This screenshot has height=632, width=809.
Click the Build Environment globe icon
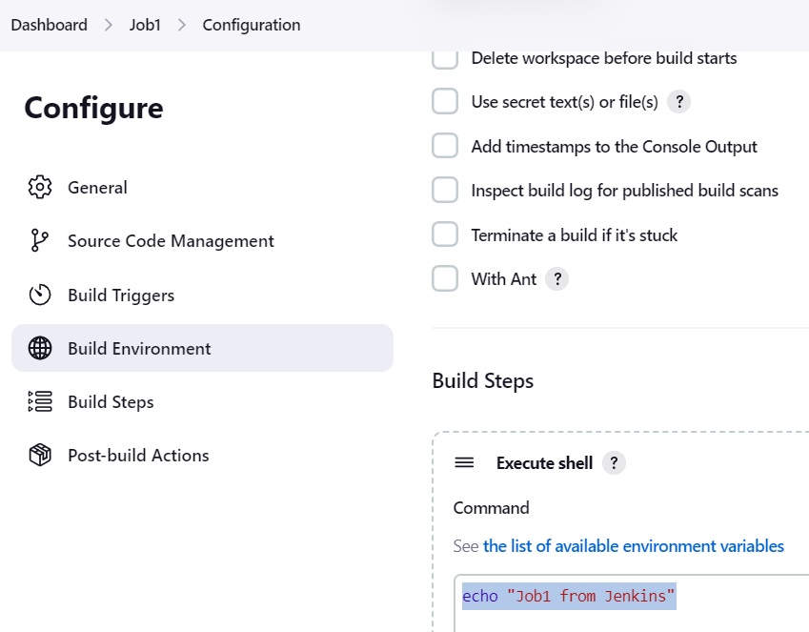point(40,348)
